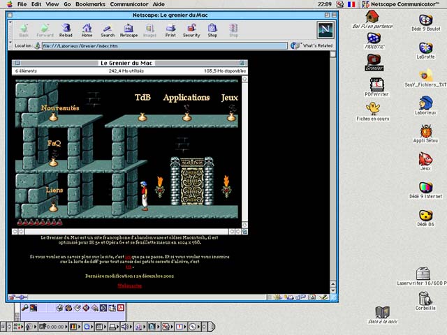Open the File menu

[22, 4]
